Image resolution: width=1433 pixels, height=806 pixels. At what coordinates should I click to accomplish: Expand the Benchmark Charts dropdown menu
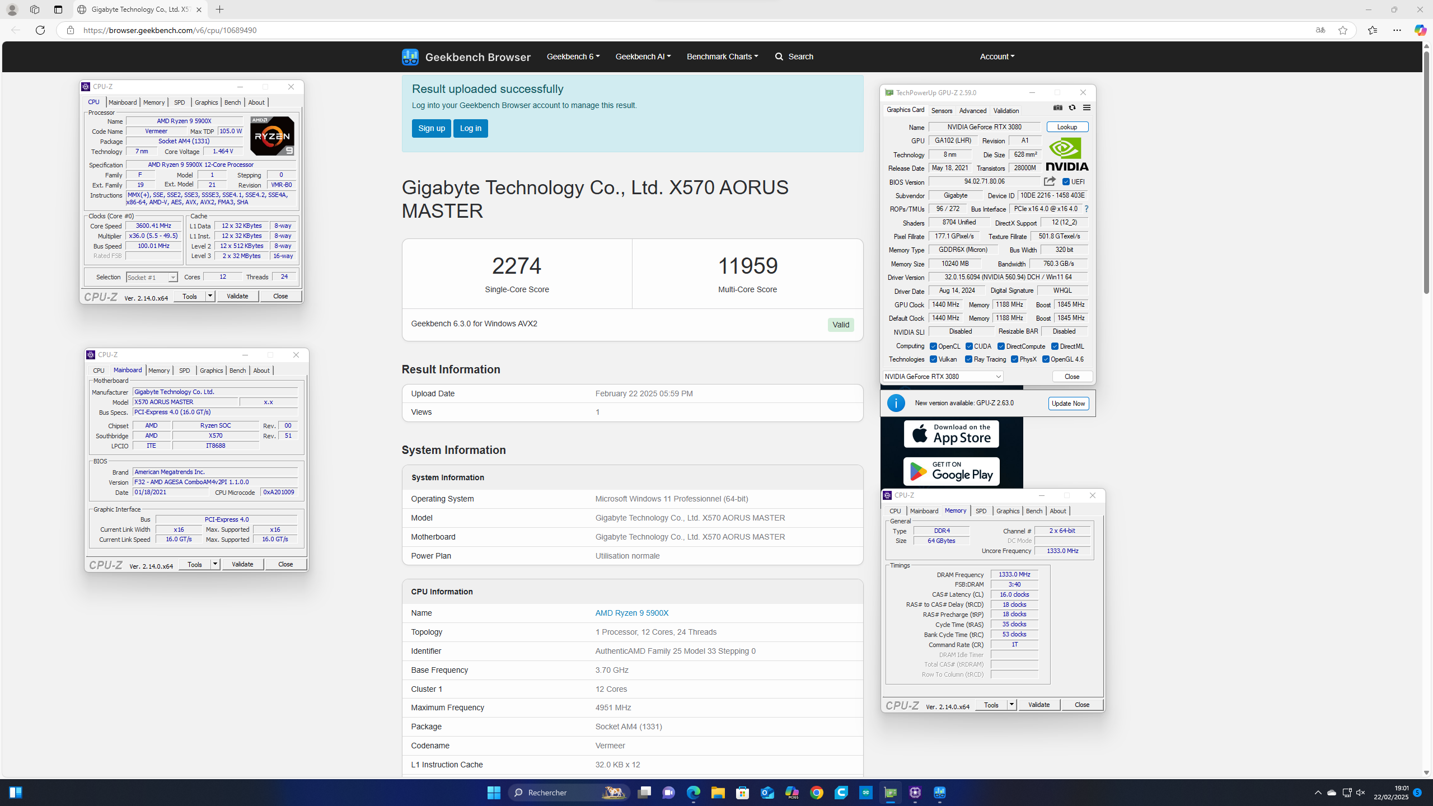tap(722, 57)
